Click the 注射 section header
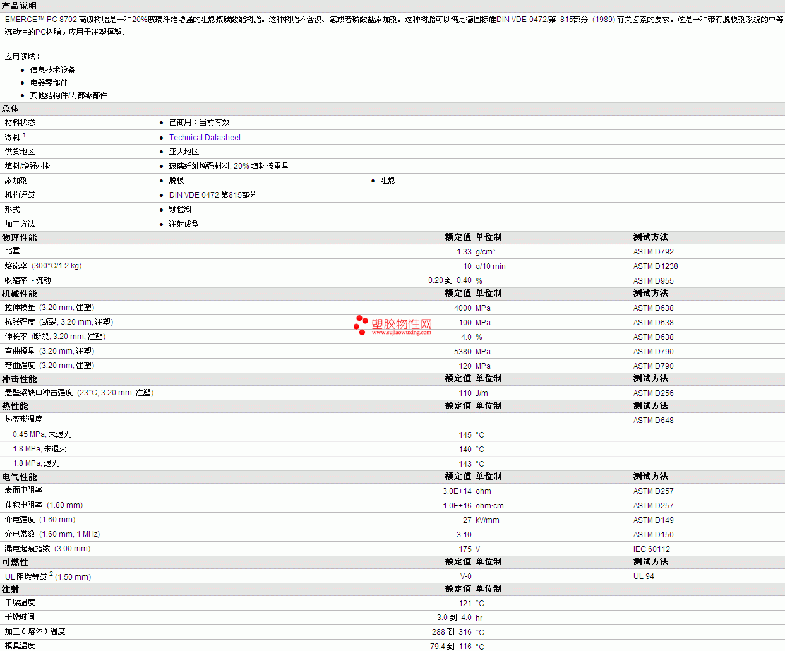785x651 pixels. click(10, 589)
